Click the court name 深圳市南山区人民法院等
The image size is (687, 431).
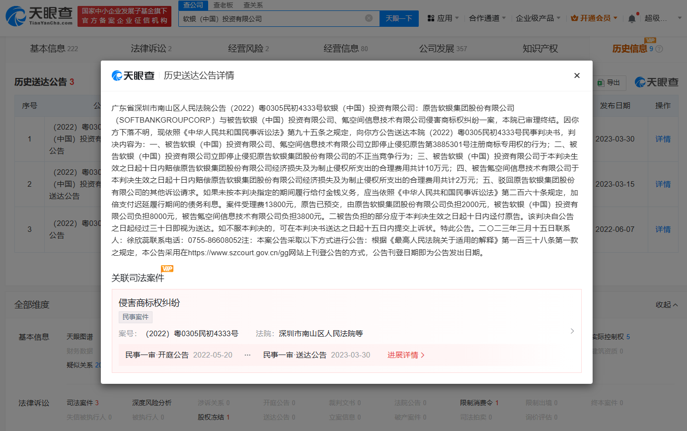321,333
